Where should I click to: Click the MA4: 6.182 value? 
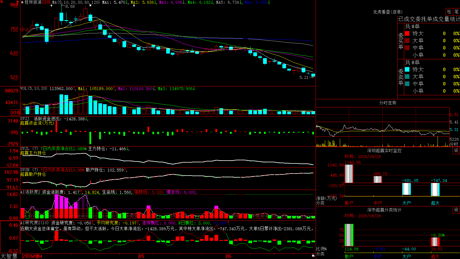pos(200,2)
